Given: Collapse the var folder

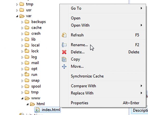Looking at the screenshot, I should point(17,16).
